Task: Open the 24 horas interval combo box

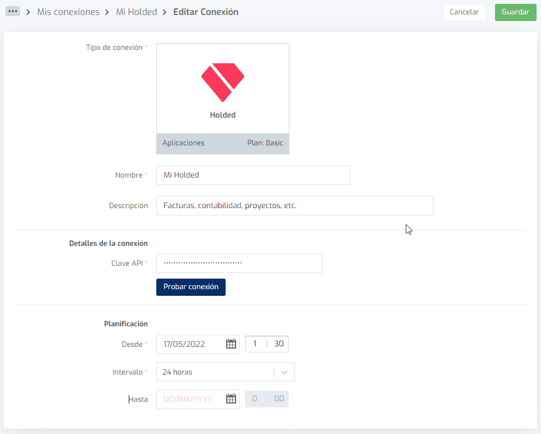Action: click(225, 372)
